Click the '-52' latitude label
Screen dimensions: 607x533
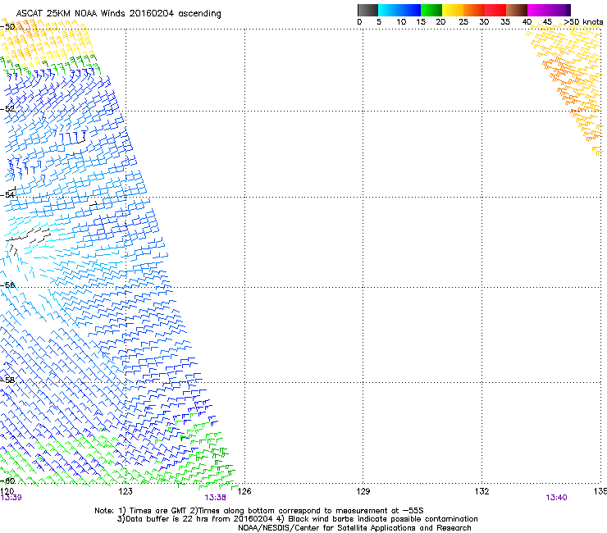pos(7,109)
